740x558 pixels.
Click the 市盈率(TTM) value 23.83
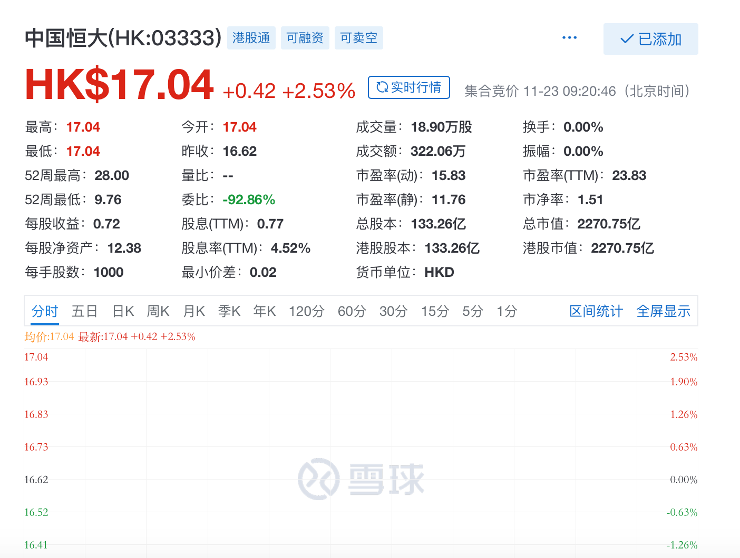629,175
